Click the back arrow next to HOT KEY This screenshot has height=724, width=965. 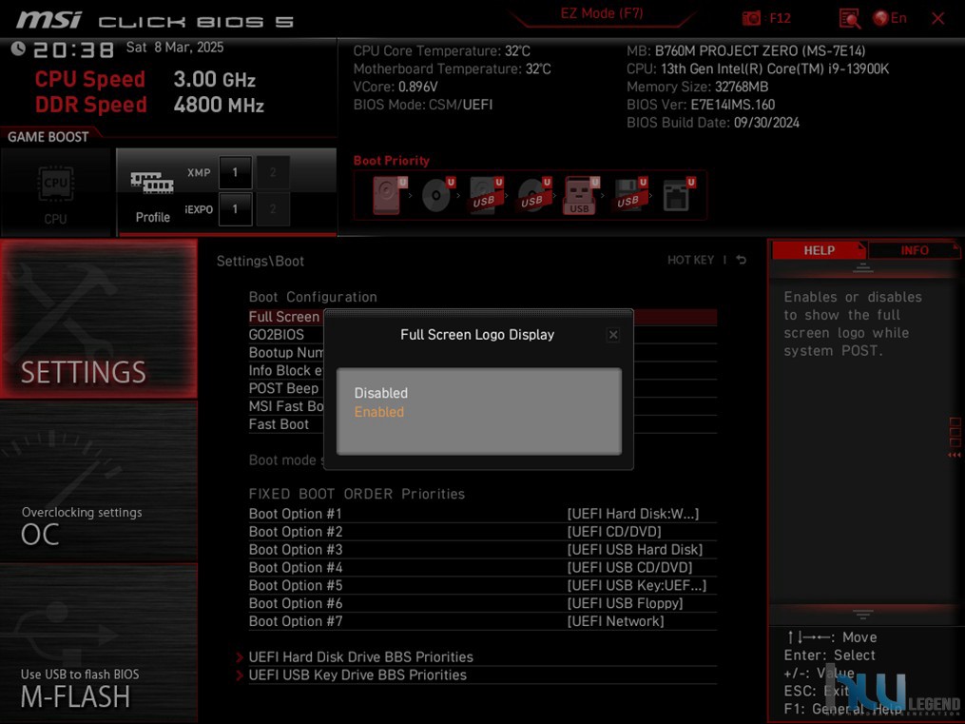click(x=742, y=261)
